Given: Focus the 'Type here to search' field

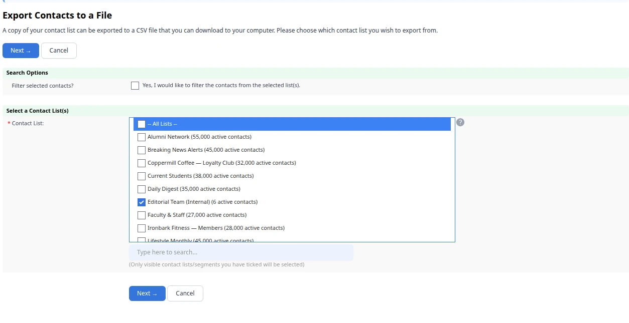Looking at the screenshot, I should tap(241, 252).
